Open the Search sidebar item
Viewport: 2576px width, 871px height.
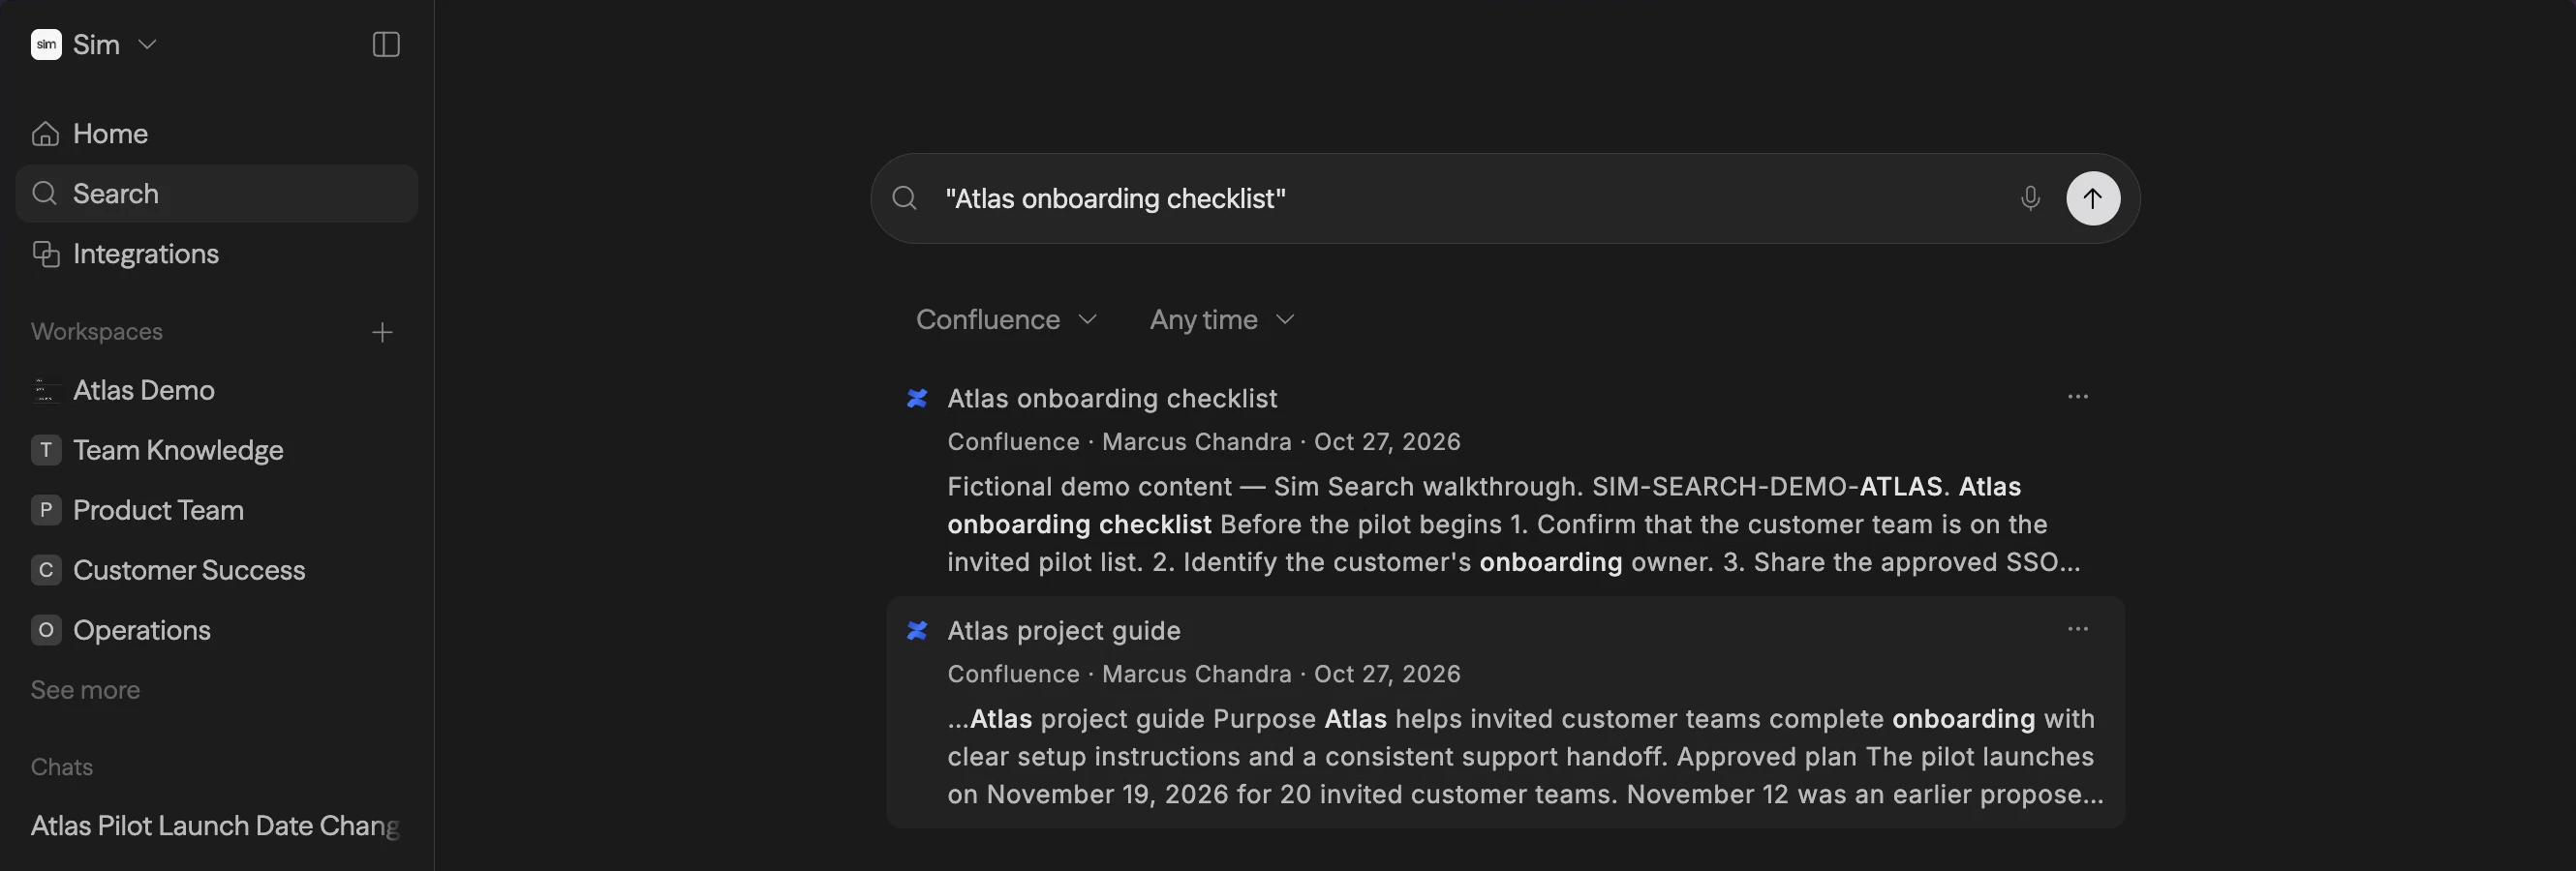217,194
